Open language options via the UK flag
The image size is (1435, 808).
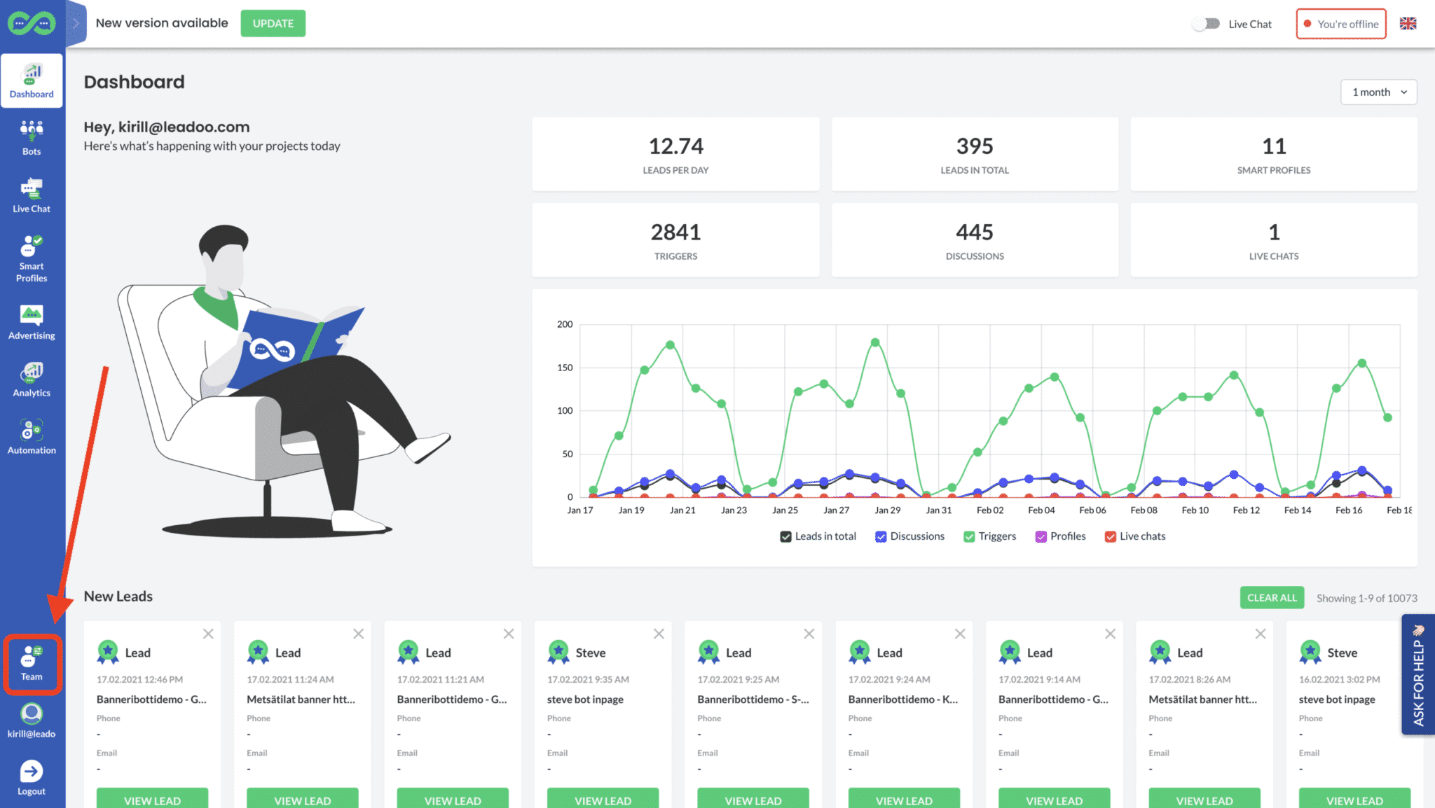[x=1408, y=23]
